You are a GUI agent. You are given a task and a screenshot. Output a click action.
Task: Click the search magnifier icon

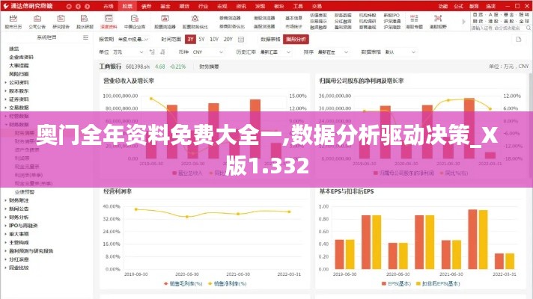point(529,28)
